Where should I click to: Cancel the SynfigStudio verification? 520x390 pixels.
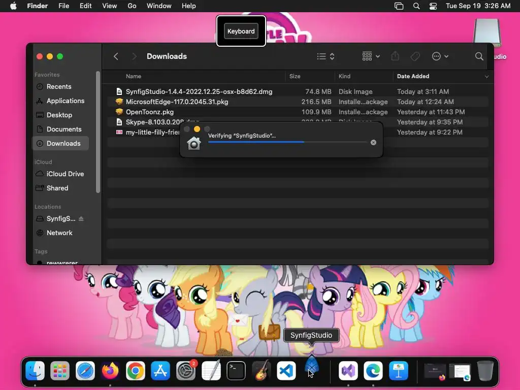(x=373, y=142)
